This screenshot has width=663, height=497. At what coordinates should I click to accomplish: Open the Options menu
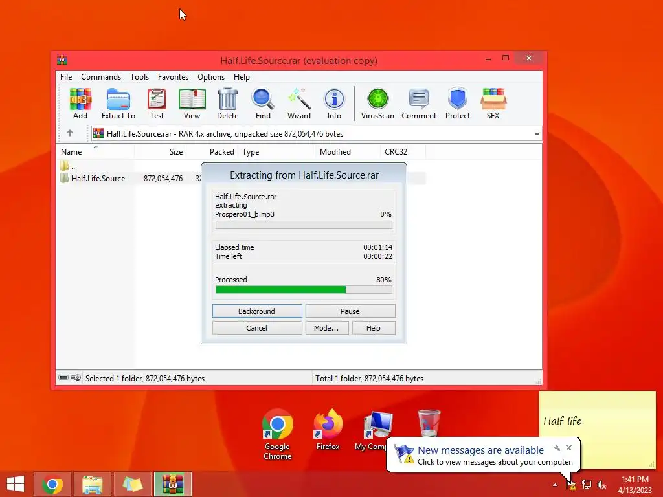click(211, 77)
